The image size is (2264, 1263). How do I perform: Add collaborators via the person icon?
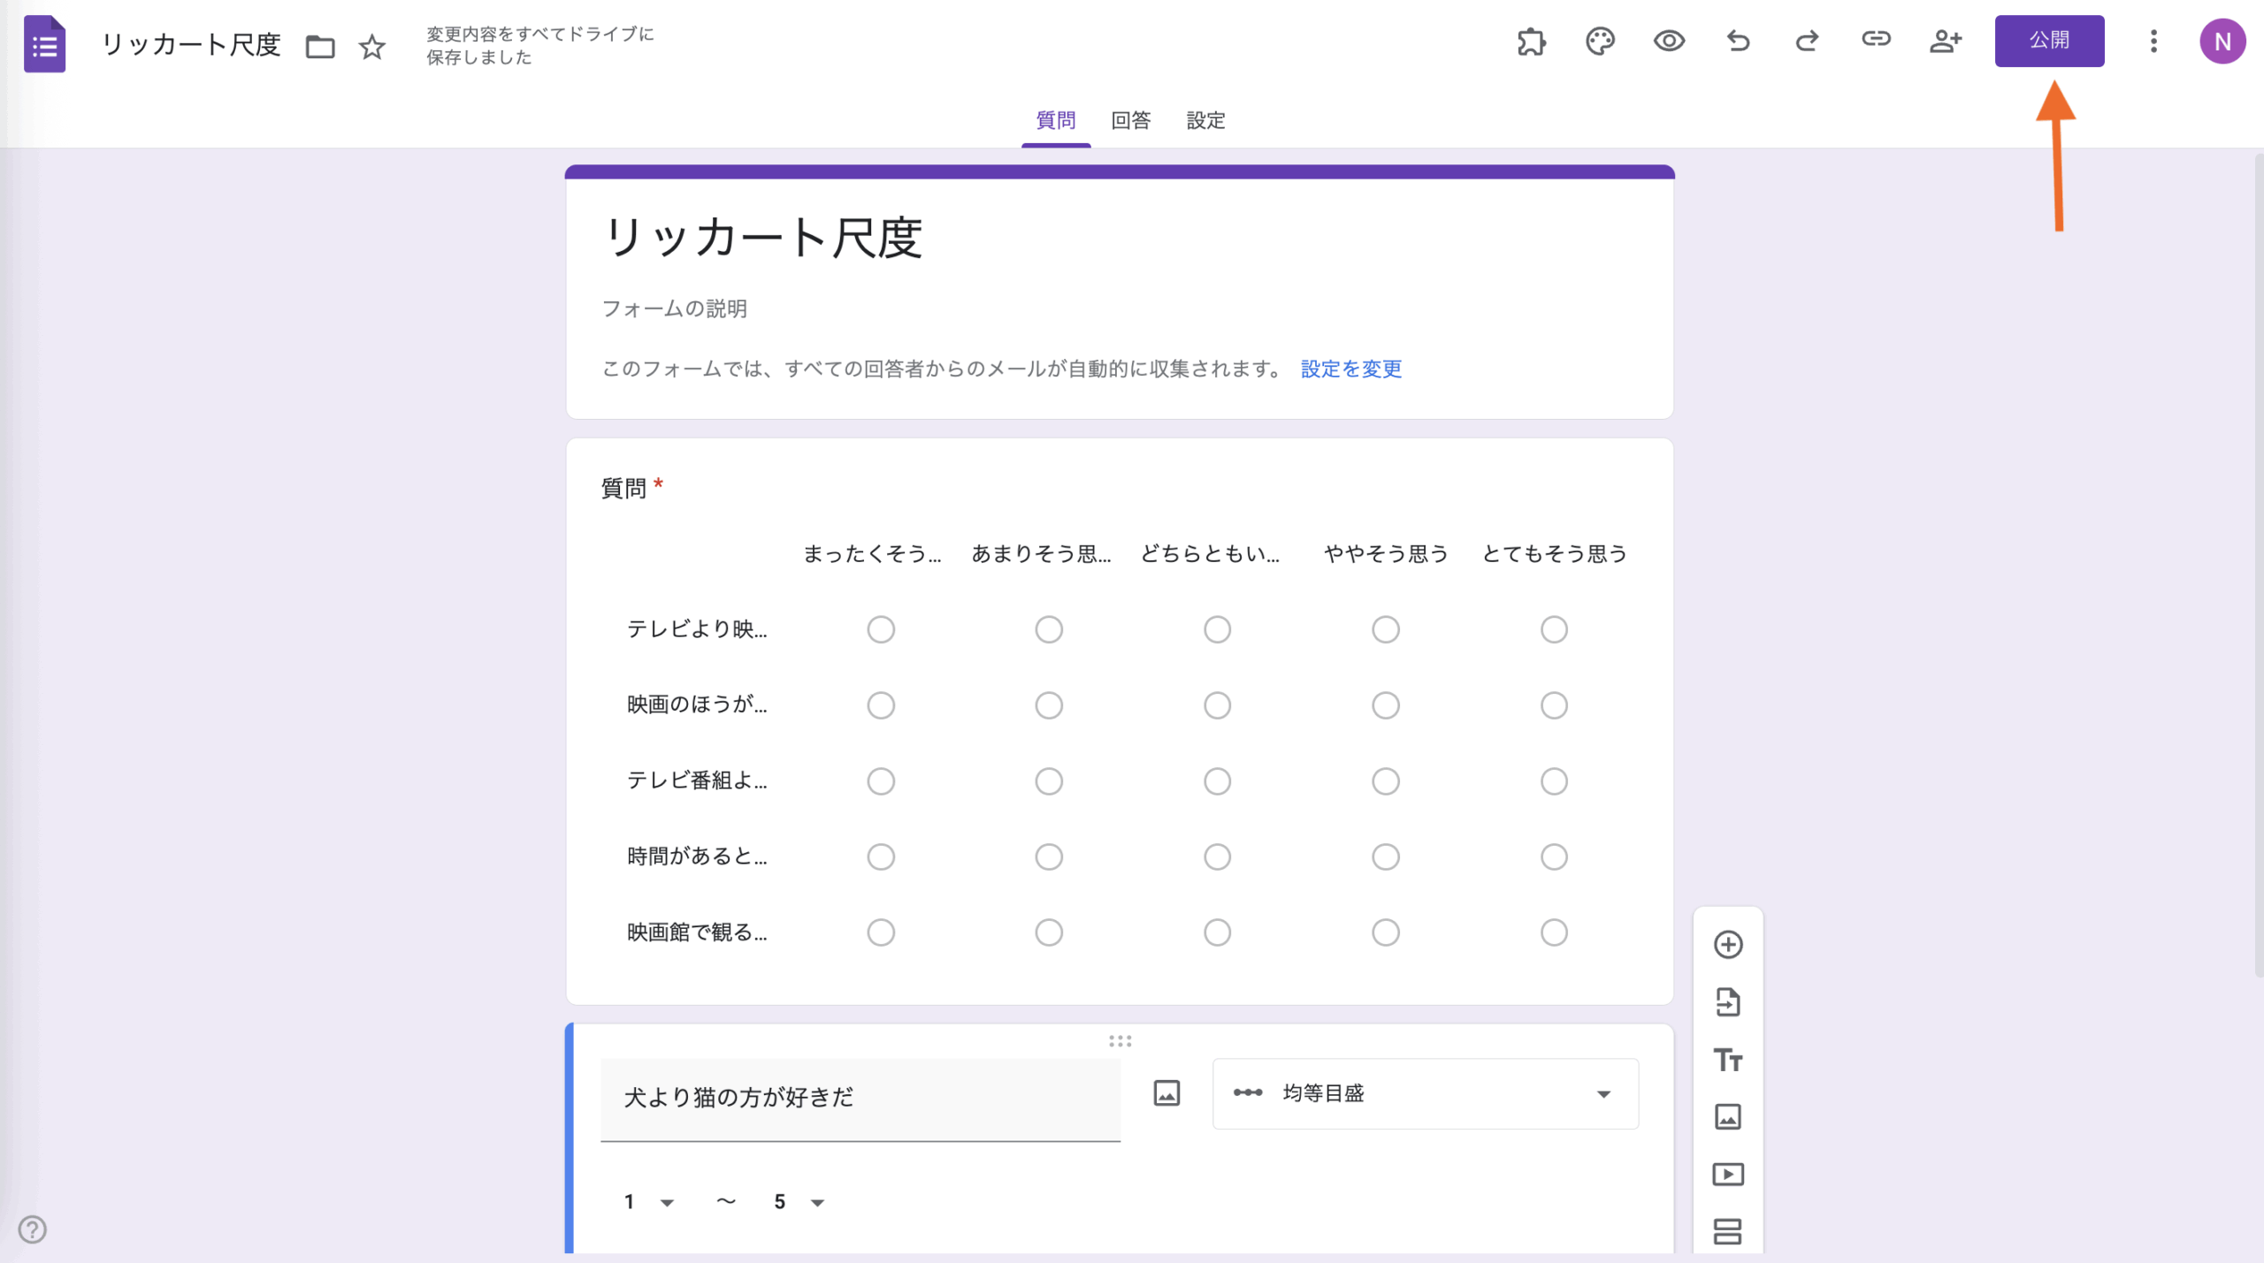pyautogui.click(x=1945, y=41)
